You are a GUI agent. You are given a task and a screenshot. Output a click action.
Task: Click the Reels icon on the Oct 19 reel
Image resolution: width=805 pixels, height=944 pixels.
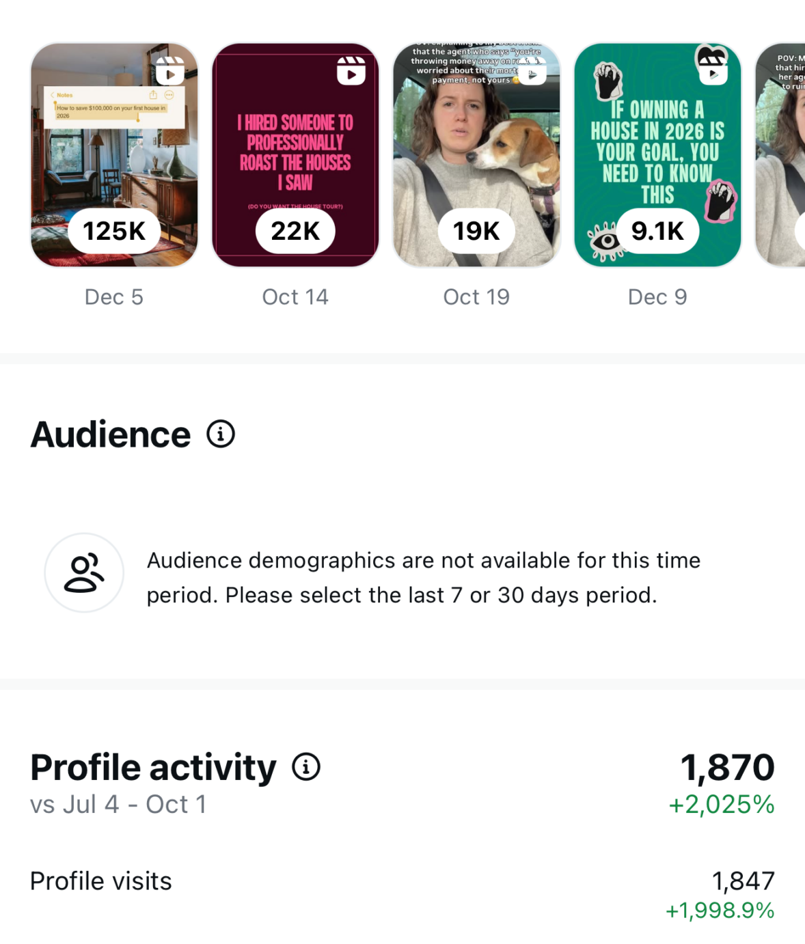pos(532,72)
